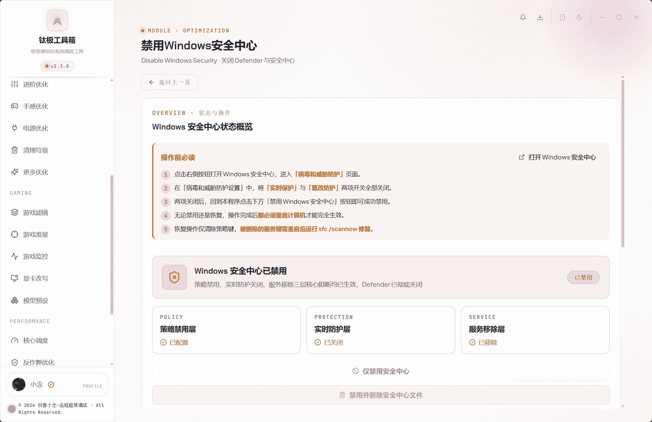The image size is (652, 422).
Task: Open the download icon in top bar
Action: click(x=540, y=17)
